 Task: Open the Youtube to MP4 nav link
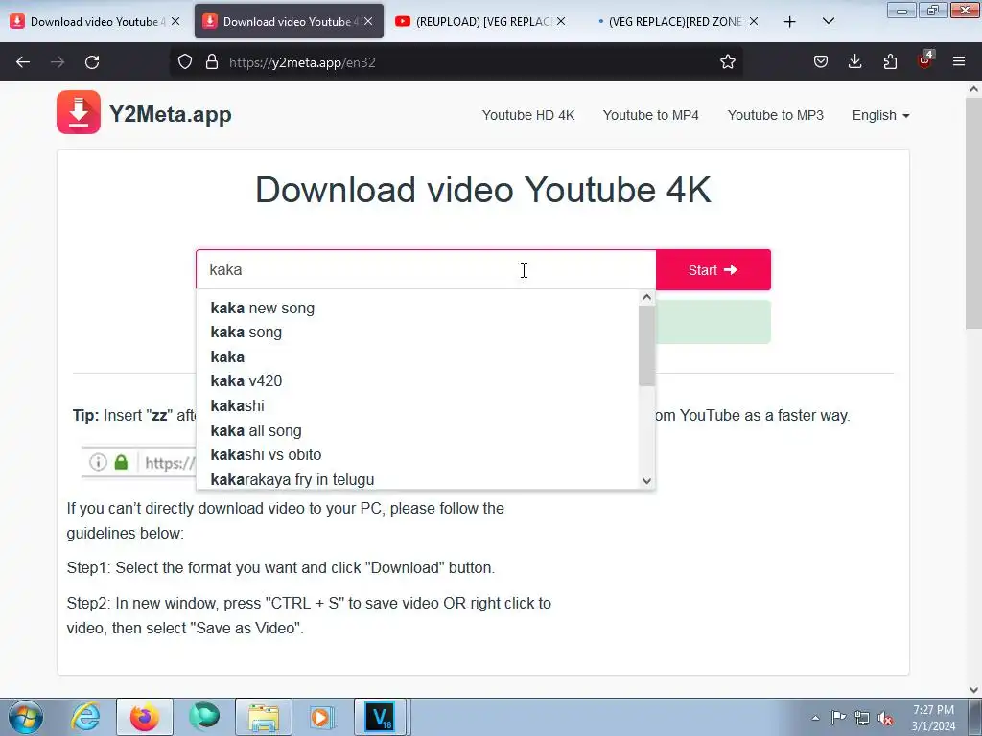[x=651, y=115]
